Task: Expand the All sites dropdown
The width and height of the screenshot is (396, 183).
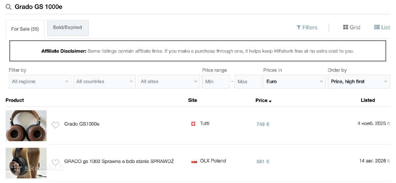Action: 169,82
